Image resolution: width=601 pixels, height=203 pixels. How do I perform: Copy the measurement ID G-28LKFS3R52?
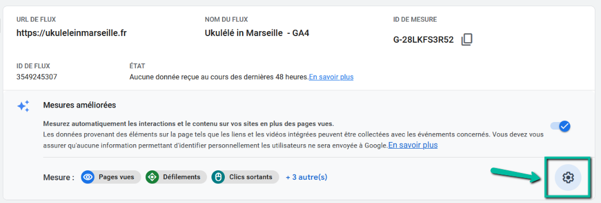467,40
